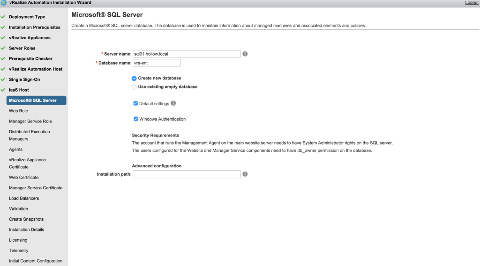
Task: Click the Server name text field
Action: 187,54
